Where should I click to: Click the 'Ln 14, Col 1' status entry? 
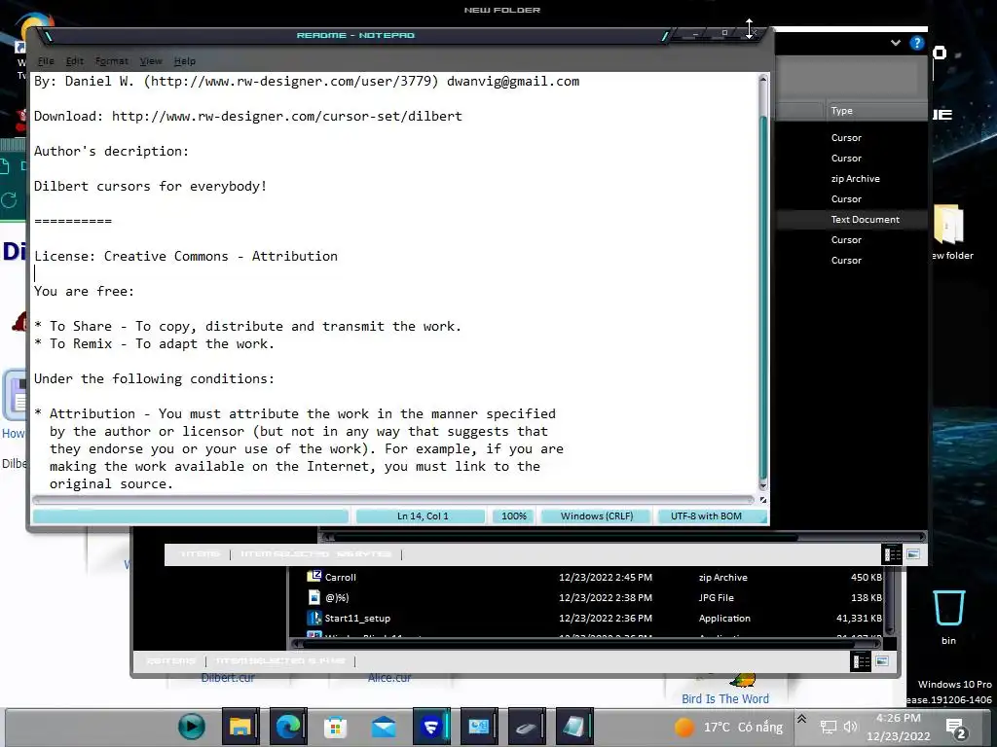[x=423, y=516]
